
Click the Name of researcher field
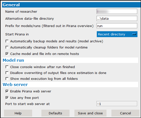(117, 11)
